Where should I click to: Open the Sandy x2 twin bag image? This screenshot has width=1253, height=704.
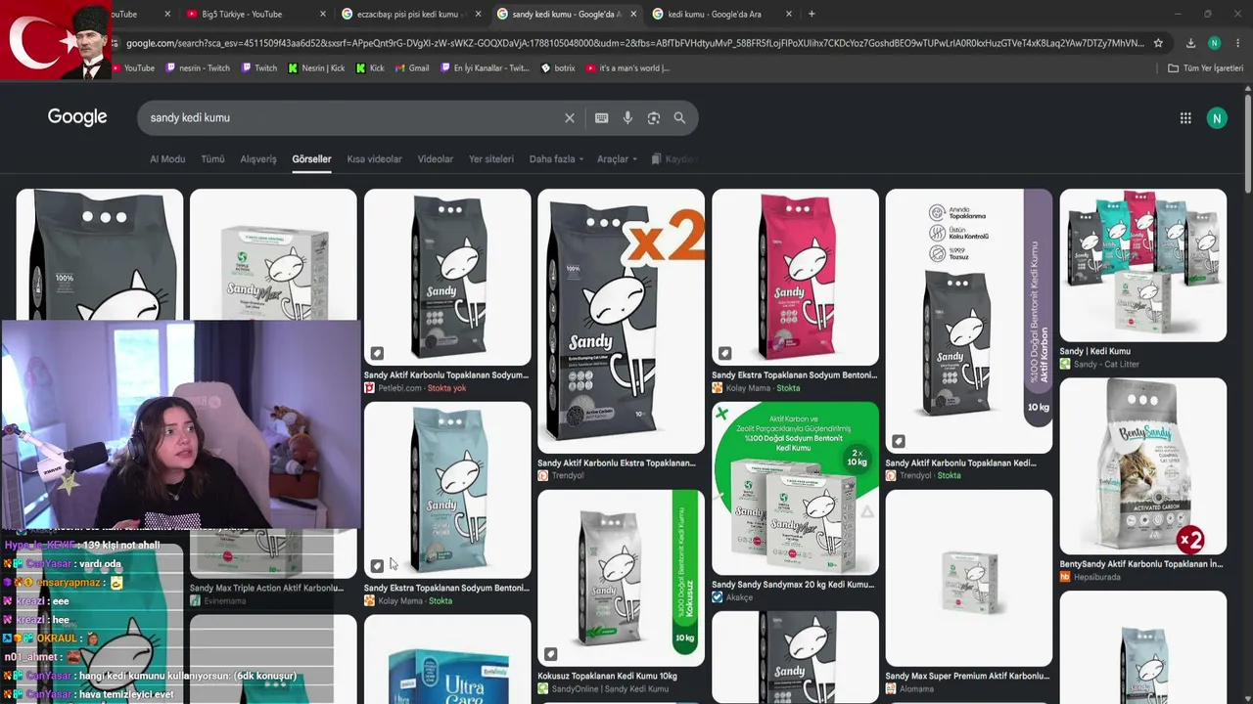[x=621, y=321]
